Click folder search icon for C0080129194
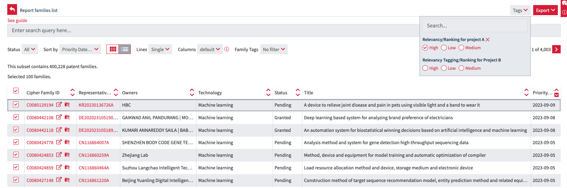This screenshot has height=188, width=567. (x=67, y=104)
